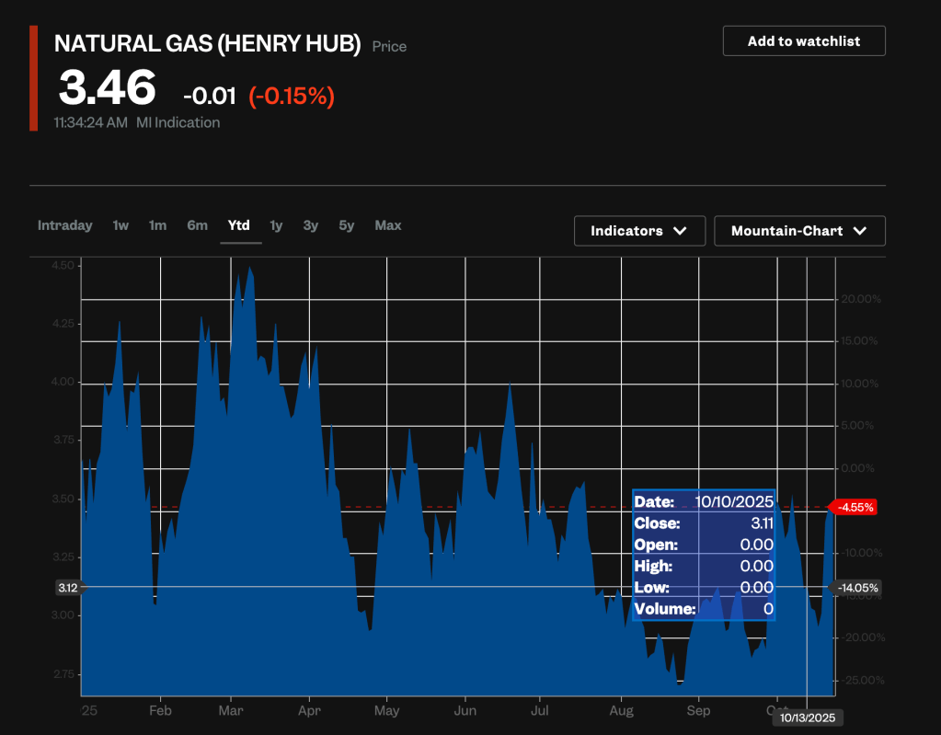Image resolution: width=941 pixels, height=735 pixels.
Task: Click the -14.05% crosshair percentage label
Action: (x=856, y=588)
